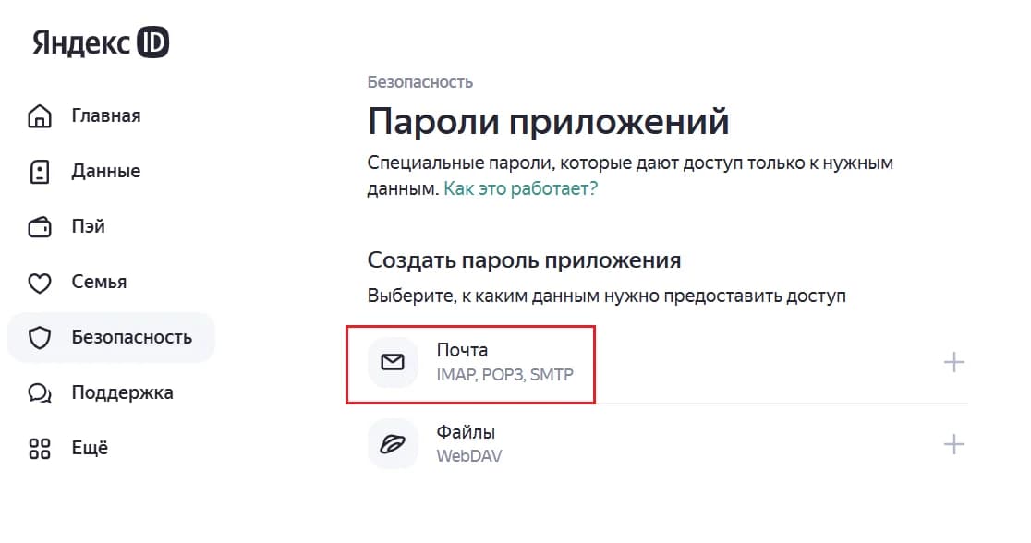Image resolution: width=1031 pixels, height=543 pixels.
Task: Click the Безопасность breadcrumb above the title
Action: pos(420,82)
